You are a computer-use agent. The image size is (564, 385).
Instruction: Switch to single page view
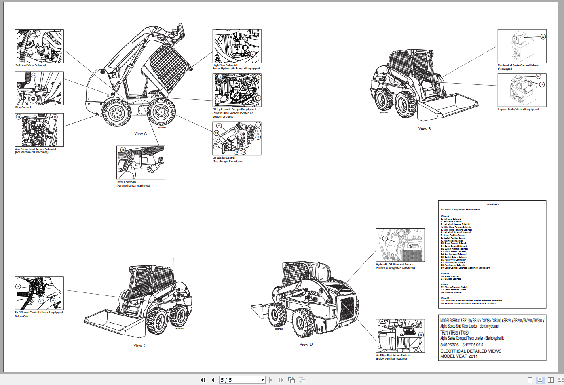tap(529, 380)
